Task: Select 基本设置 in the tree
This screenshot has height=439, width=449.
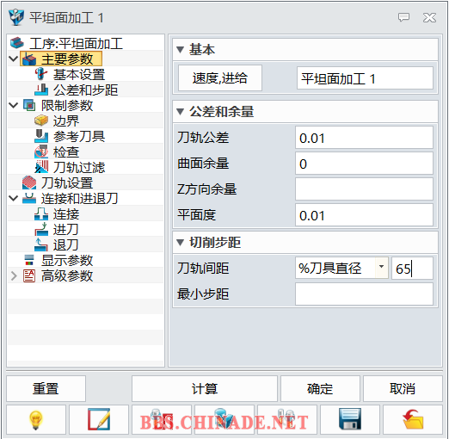Action: (79, 75)
